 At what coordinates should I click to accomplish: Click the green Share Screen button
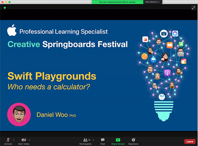click(x=118, y=141)
